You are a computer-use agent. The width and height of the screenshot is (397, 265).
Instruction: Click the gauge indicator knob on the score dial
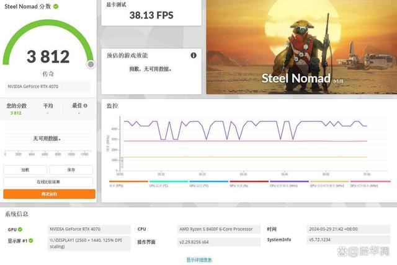[x=91, y=64]
